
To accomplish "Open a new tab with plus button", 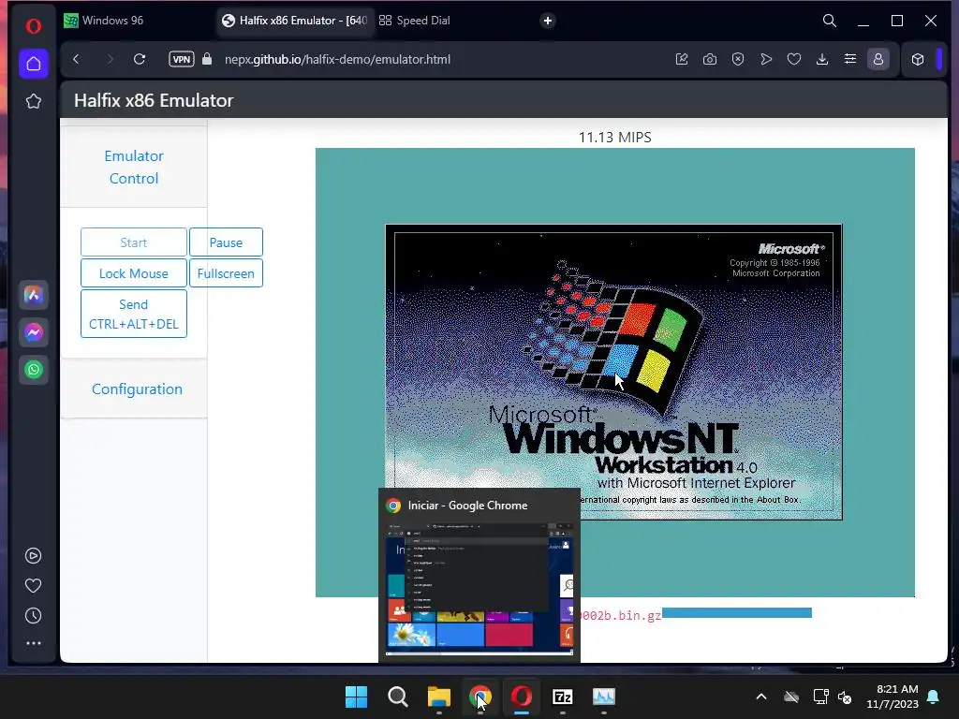I will [x=547, y=21].
